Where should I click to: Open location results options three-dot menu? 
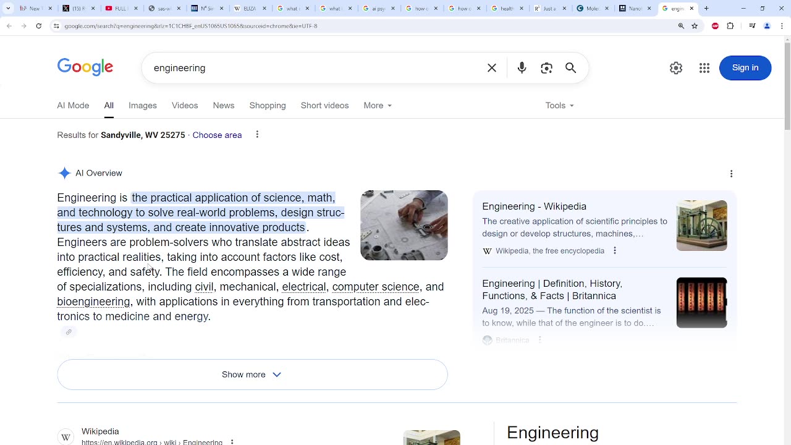click(257, 135)
